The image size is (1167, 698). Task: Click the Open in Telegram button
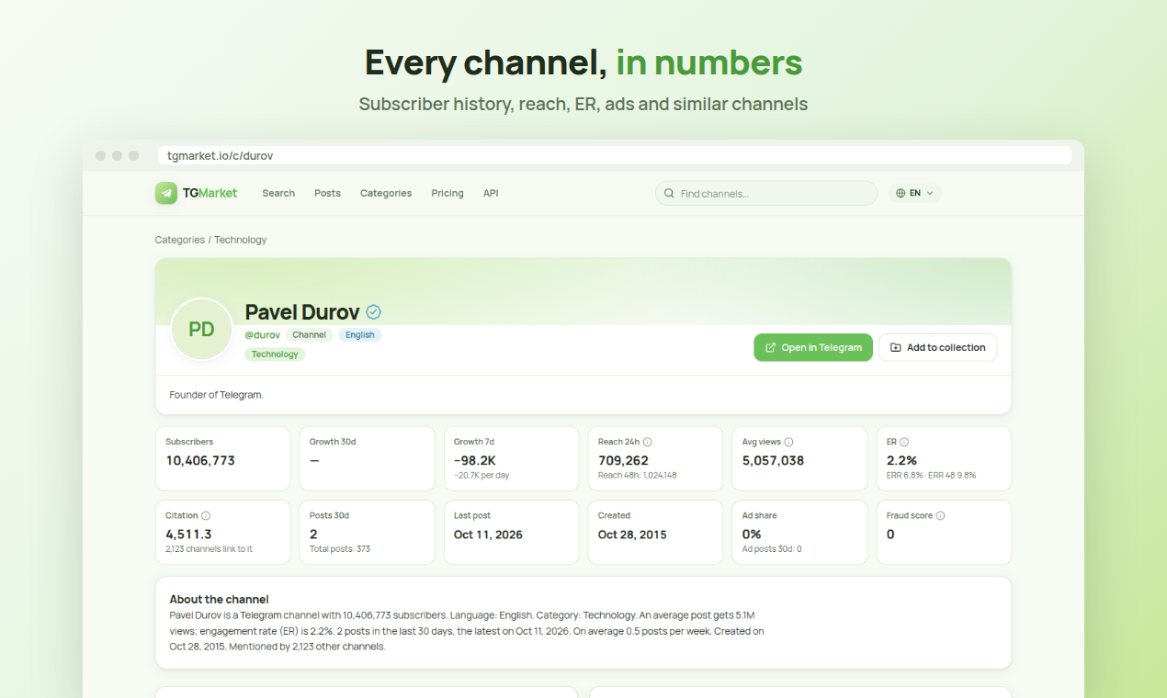pyautogui.click(x=813, y=347)
